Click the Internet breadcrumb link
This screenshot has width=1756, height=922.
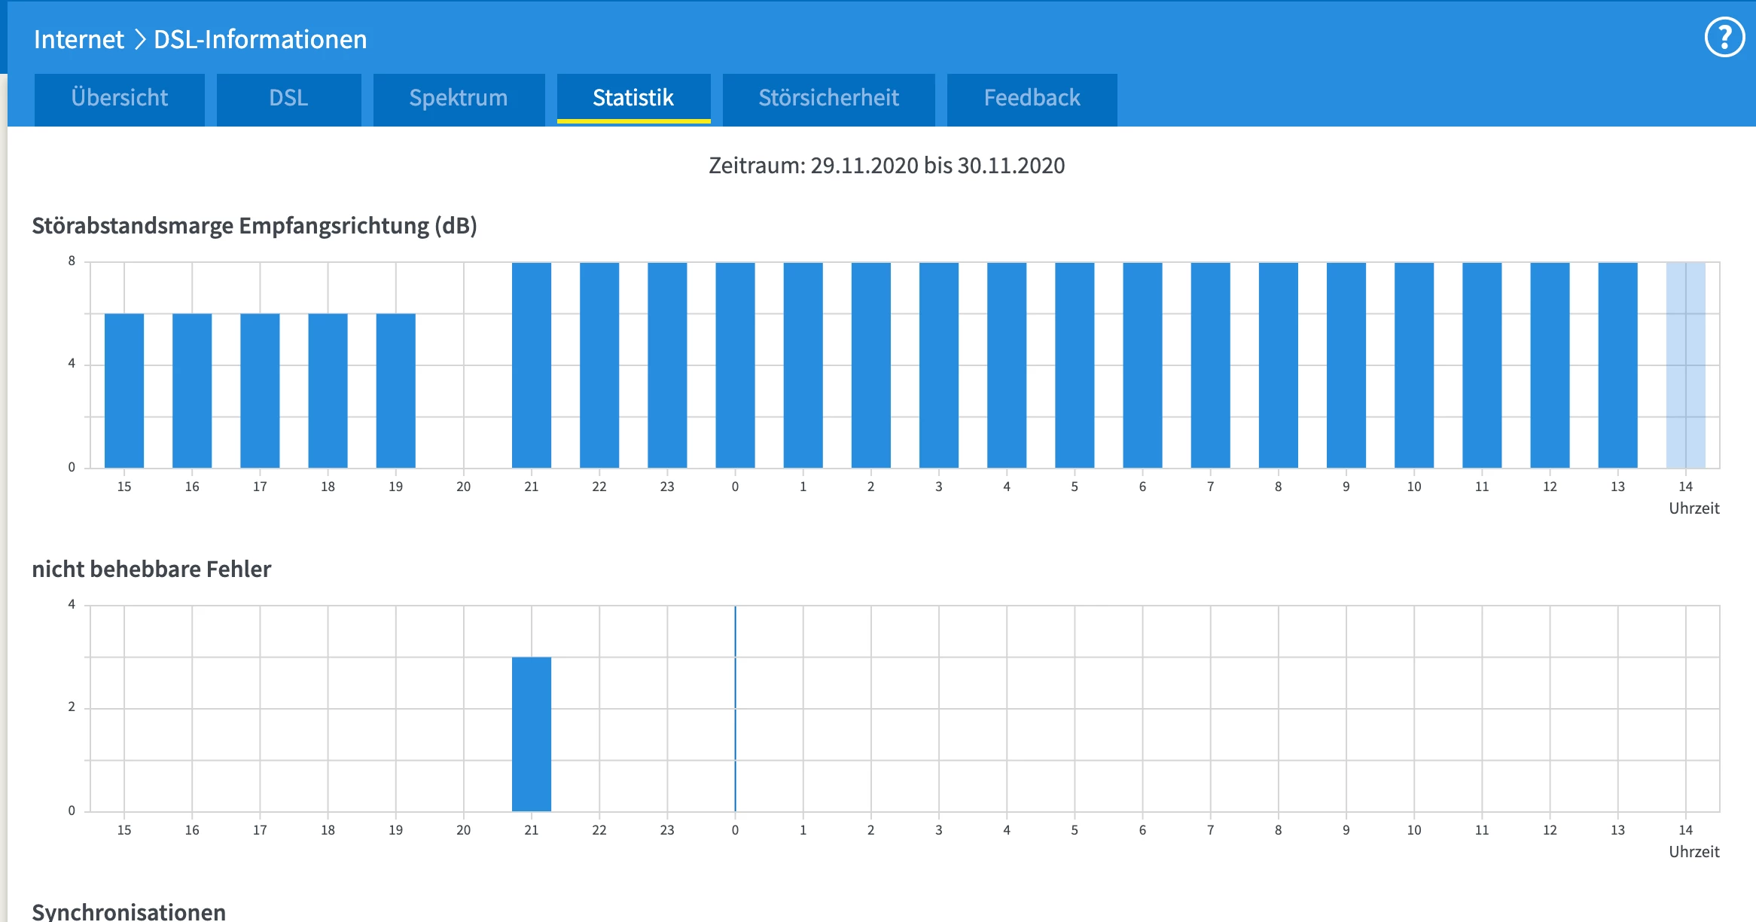(x=79, y=39)
